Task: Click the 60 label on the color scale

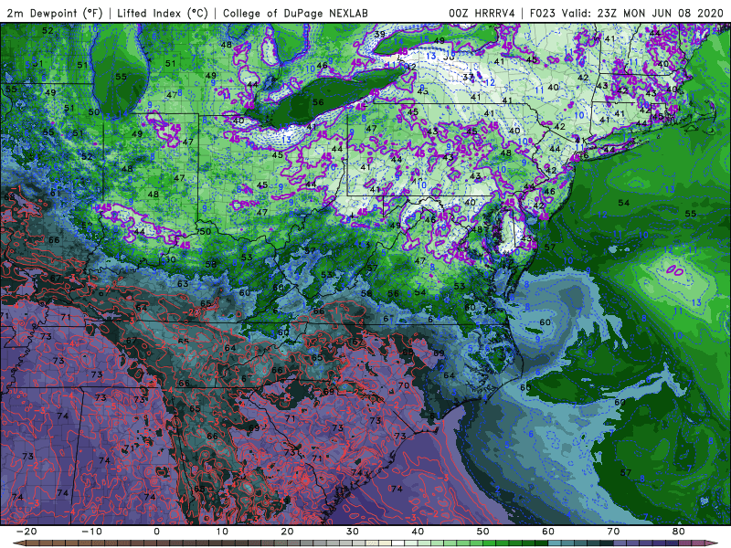Action: [x=548, y=532]
